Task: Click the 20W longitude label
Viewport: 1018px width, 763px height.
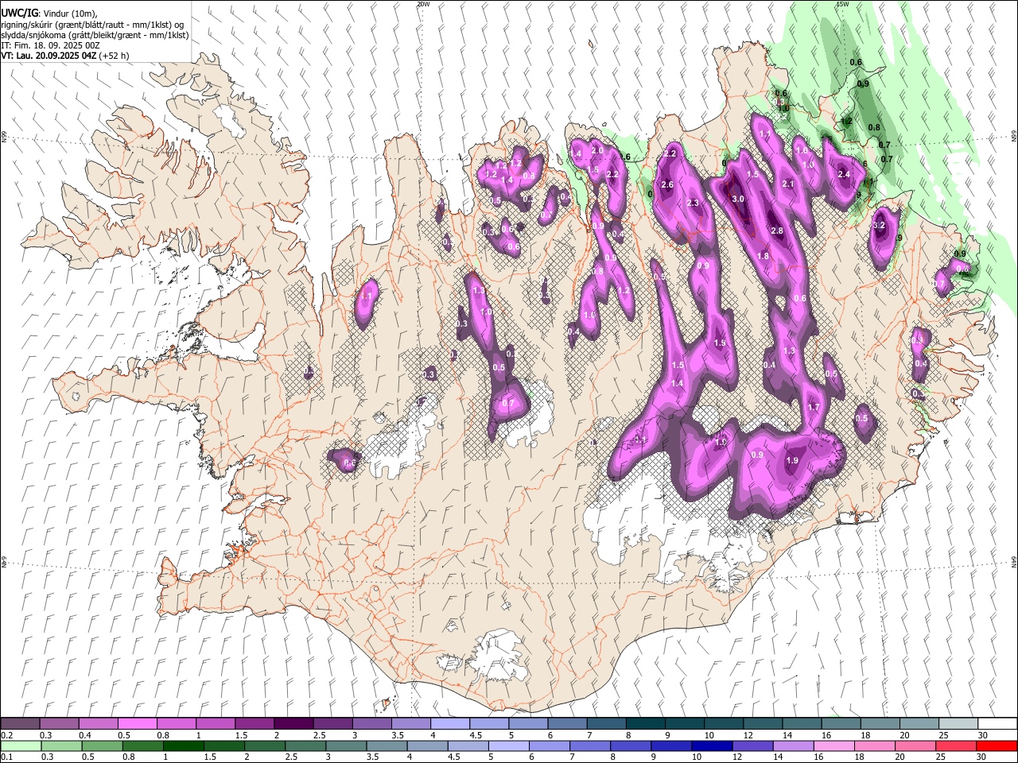Action: [423, 4]
